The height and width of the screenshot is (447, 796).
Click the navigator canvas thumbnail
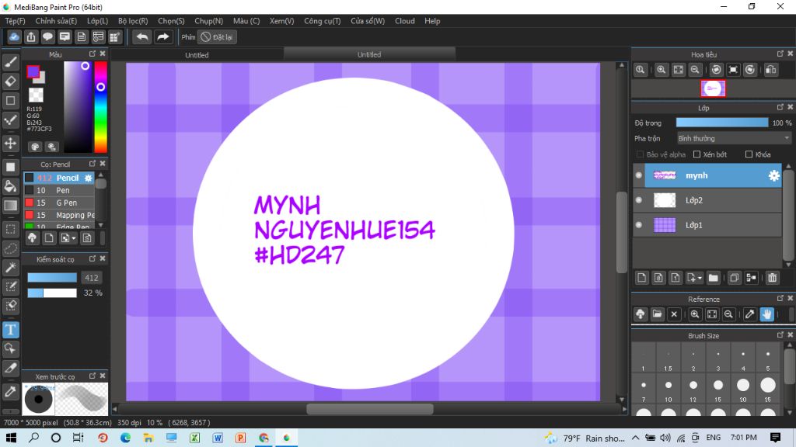point(713,88)
